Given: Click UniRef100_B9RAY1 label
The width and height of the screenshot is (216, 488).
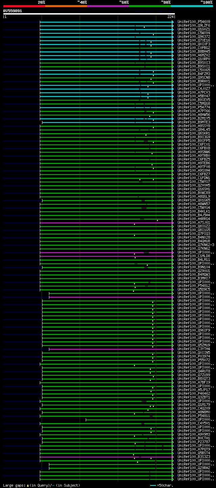Looking at the screenshot, I should [194, 81].
